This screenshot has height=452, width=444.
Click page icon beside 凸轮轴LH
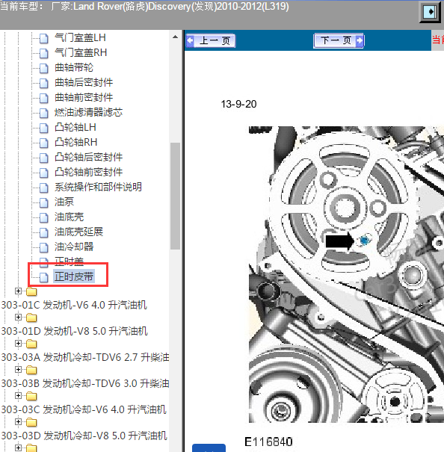pos(43,128)
